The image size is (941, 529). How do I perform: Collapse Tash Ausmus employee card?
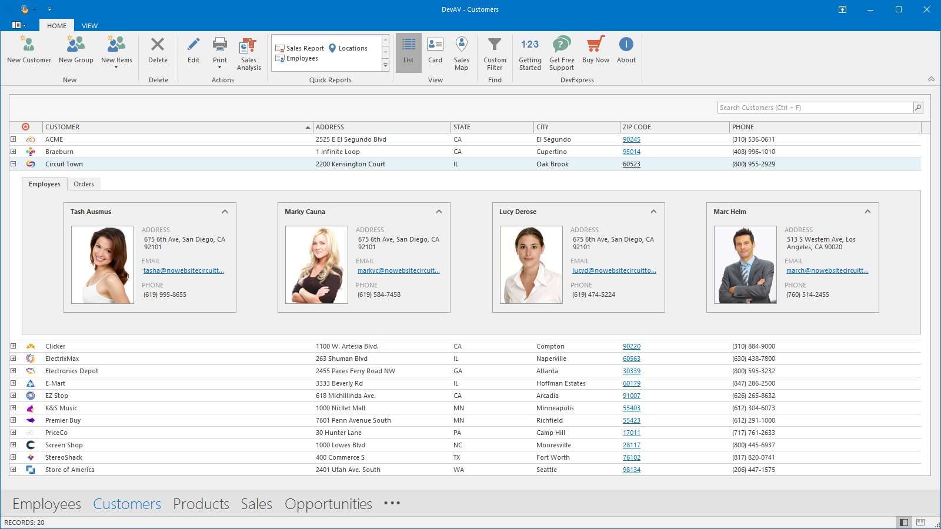(x=225, y=212)
